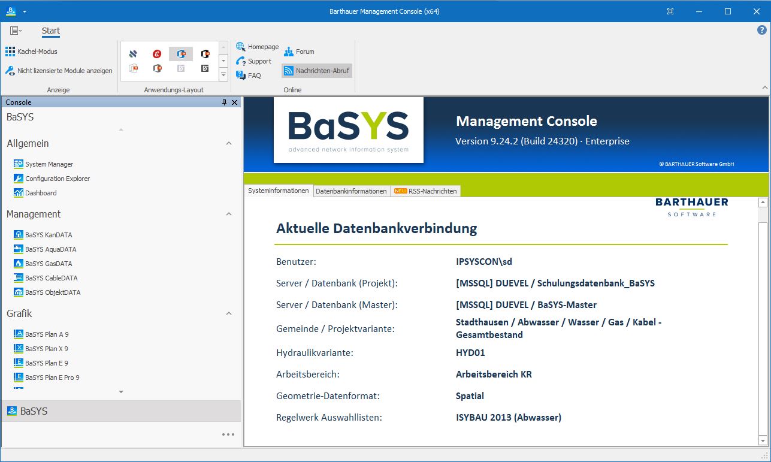
Task: Choose the dark checkbox layout style
Action: [x=205, y=68]
